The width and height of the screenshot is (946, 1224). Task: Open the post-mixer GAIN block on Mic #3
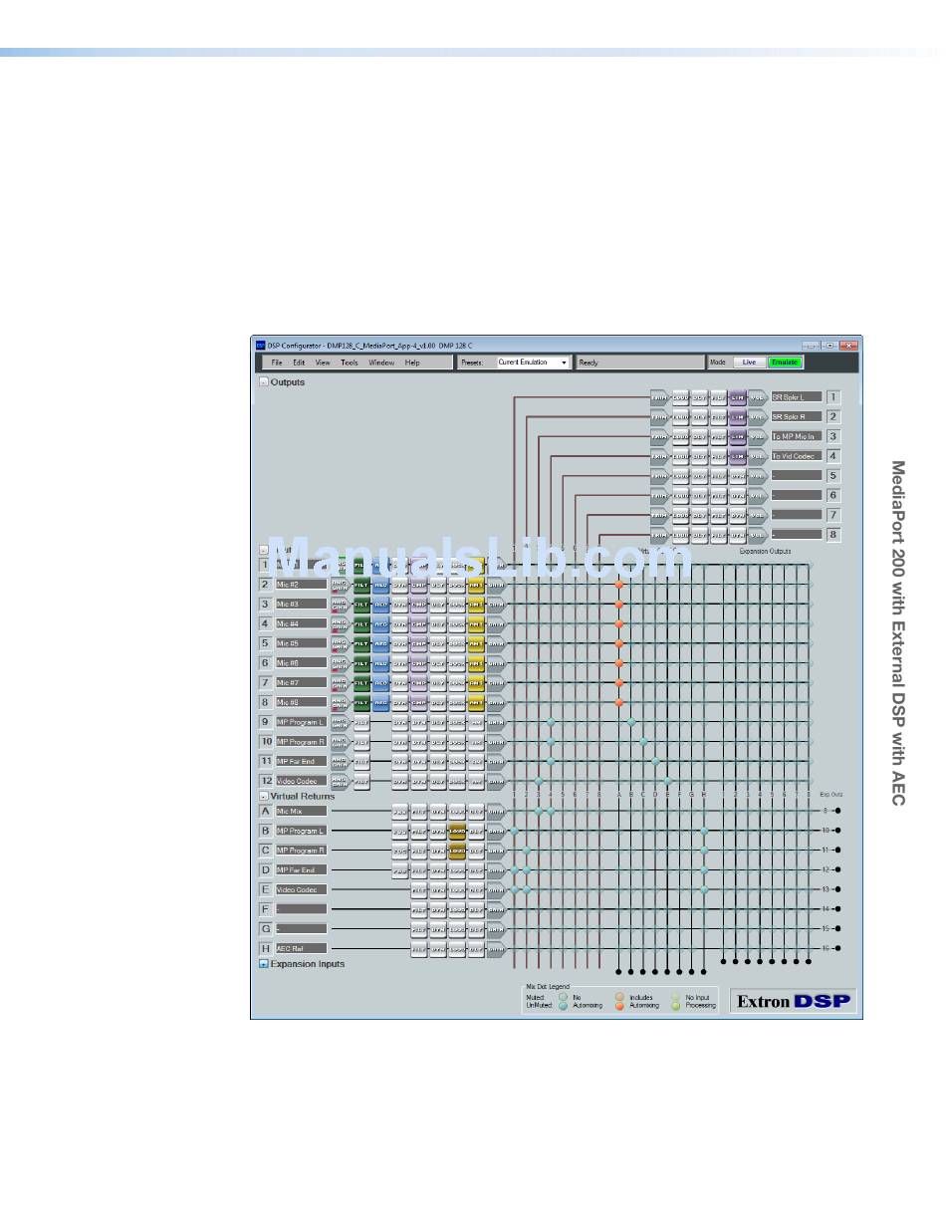(497, 605)
